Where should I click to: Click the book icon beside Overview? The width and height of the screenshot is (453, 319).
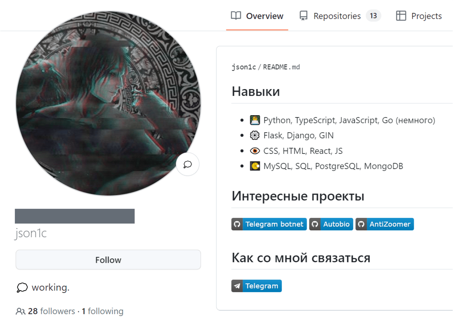pos(236,16)
